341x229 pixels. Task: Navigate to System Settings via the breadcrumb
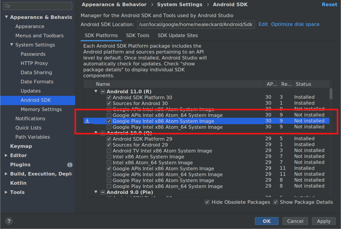click(180, 5)
